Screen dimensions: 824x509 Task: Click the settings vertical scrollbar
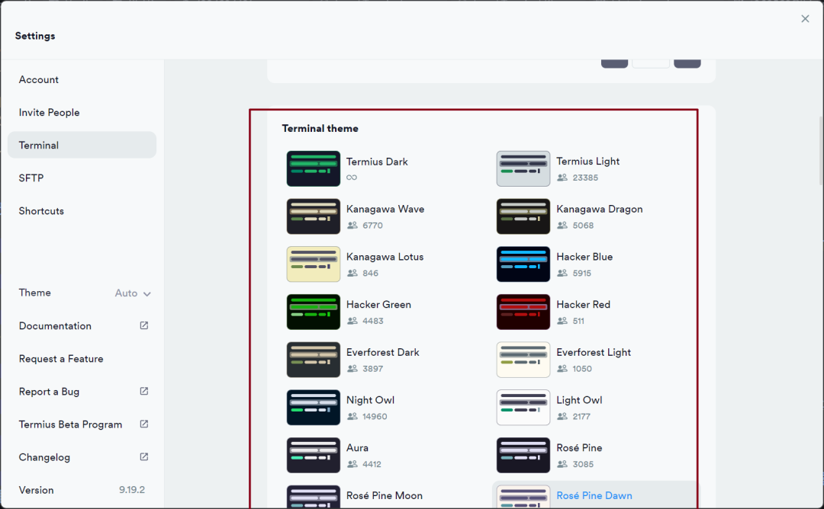point(821,150)
